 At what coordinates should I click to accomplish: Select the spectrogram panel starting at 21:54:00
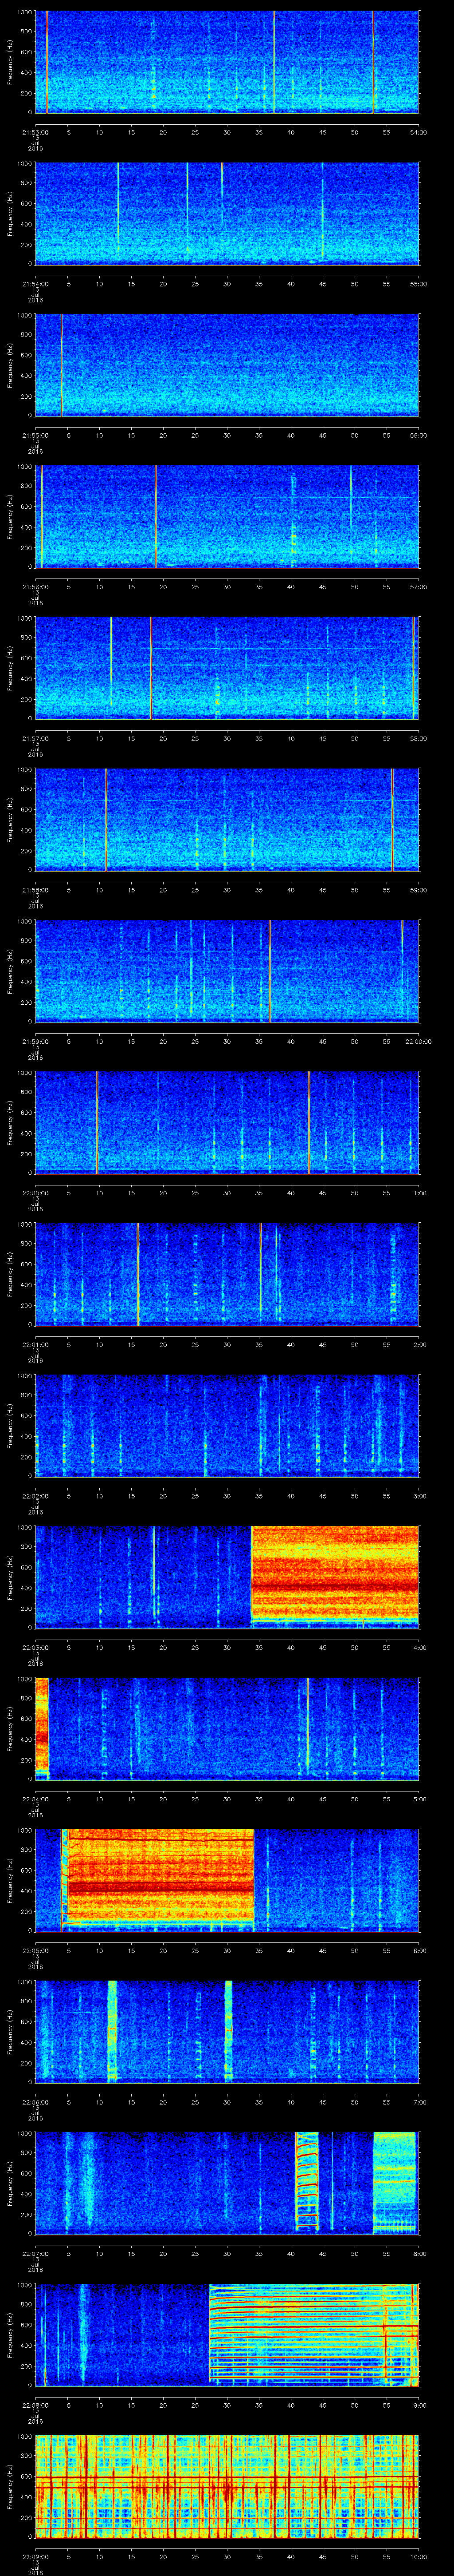coord(227,213)
